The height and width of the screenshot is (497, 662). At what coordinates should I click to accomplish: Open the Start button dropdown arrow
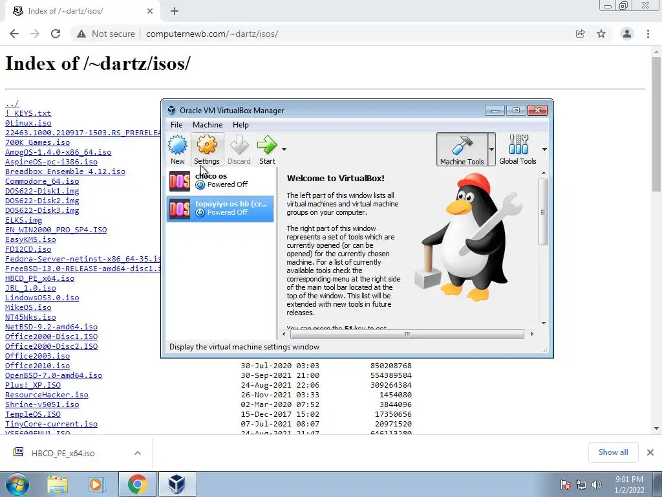(284, 149)
